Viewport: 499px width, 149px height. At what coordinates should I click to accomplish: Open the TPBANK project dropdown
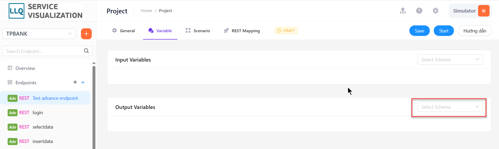[x=39, y=34]
